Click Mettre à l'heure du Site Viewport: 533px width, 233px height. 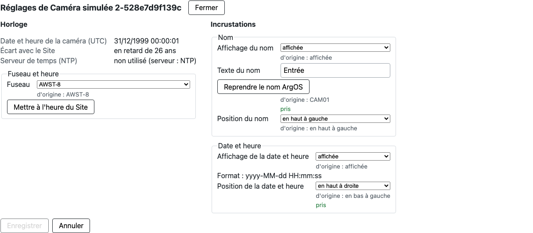click(x=50, y=107)
